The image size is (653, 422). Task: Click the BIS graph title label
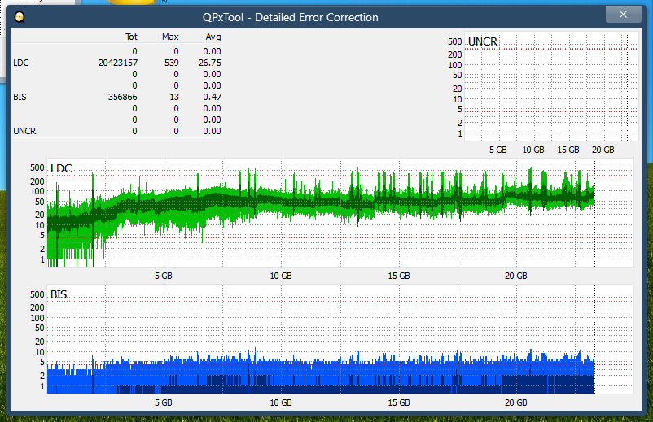(x=59, y=294)
